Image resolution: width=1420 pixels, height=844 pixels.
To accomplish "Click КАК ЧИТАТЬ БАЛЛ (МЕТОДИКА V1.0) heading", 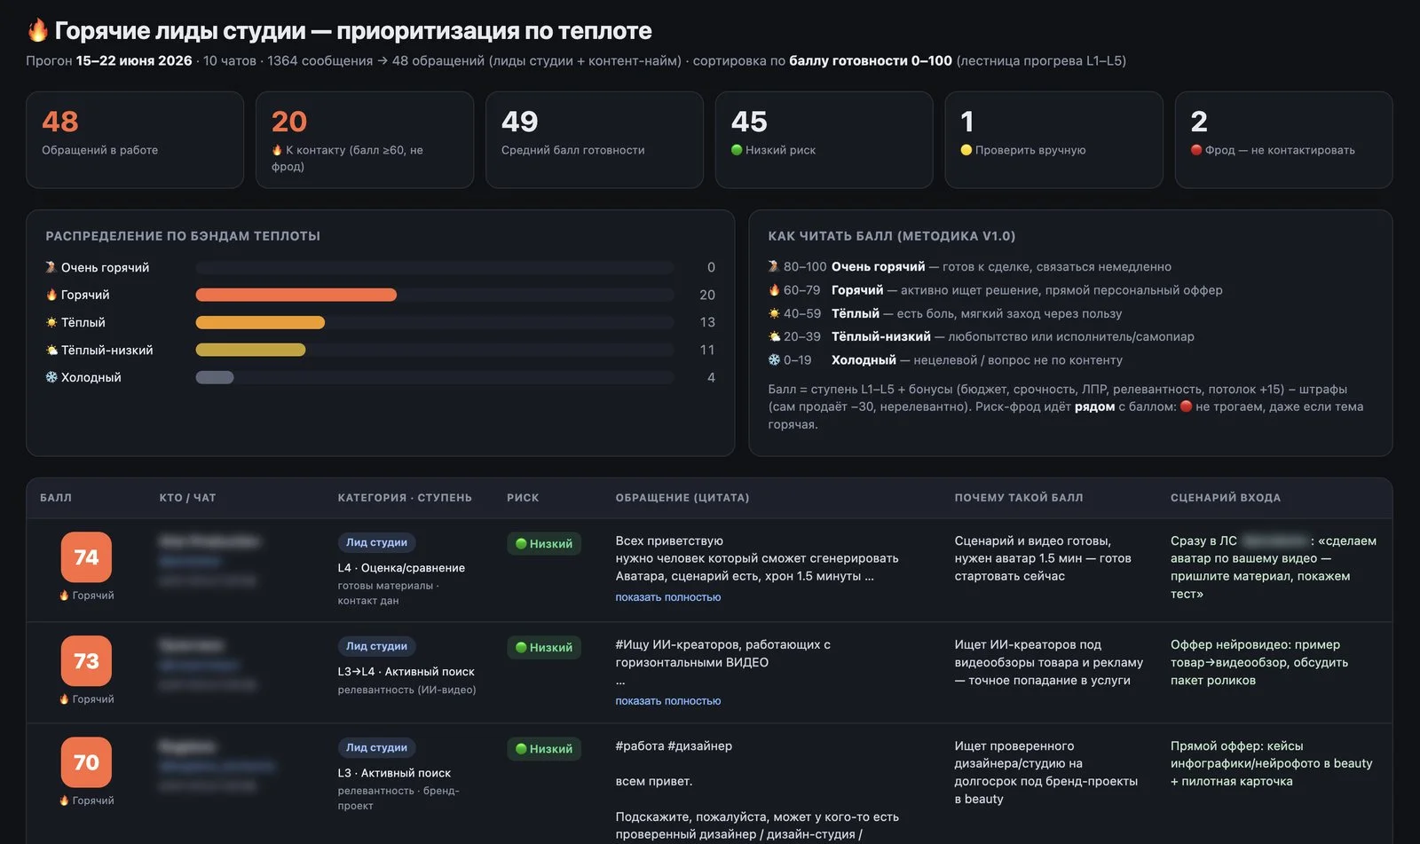I will point(892,236).
